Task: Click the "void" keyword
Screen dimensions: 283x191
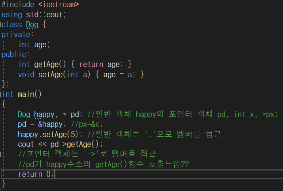Action: pos(26,74)
